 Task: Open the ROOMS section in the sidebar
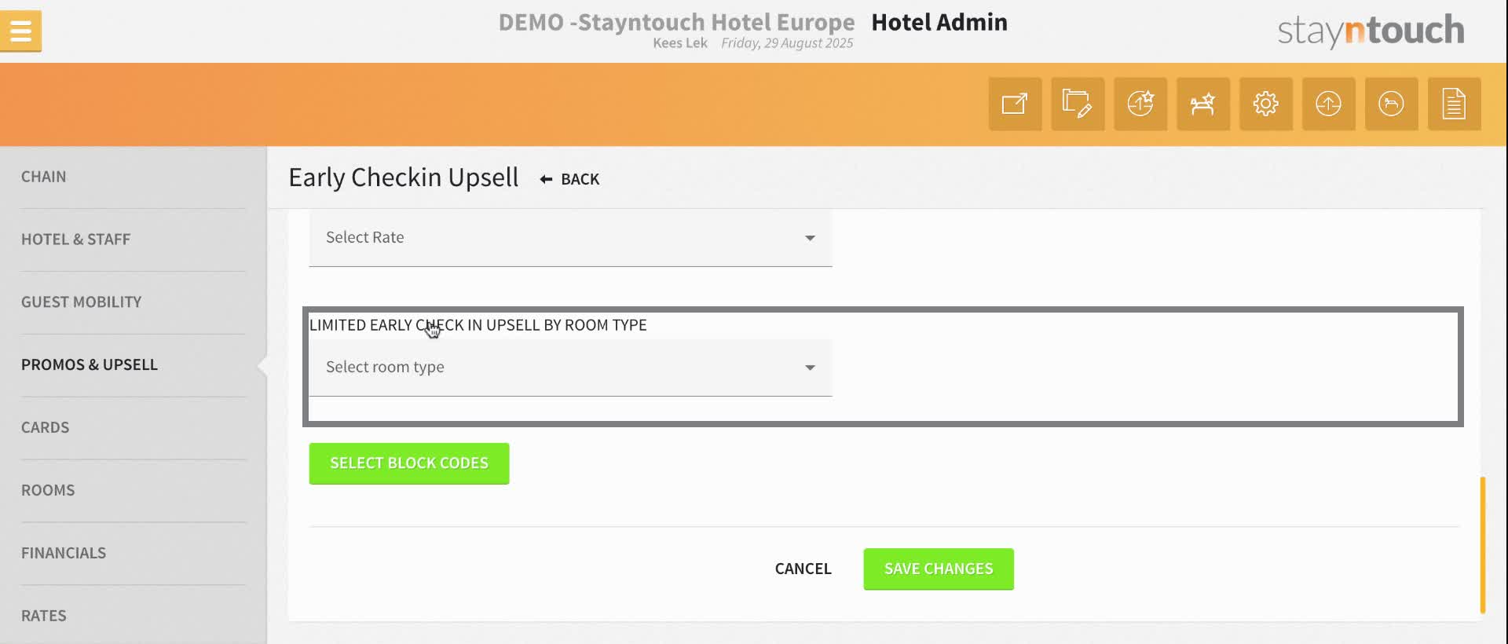point(48,489)
